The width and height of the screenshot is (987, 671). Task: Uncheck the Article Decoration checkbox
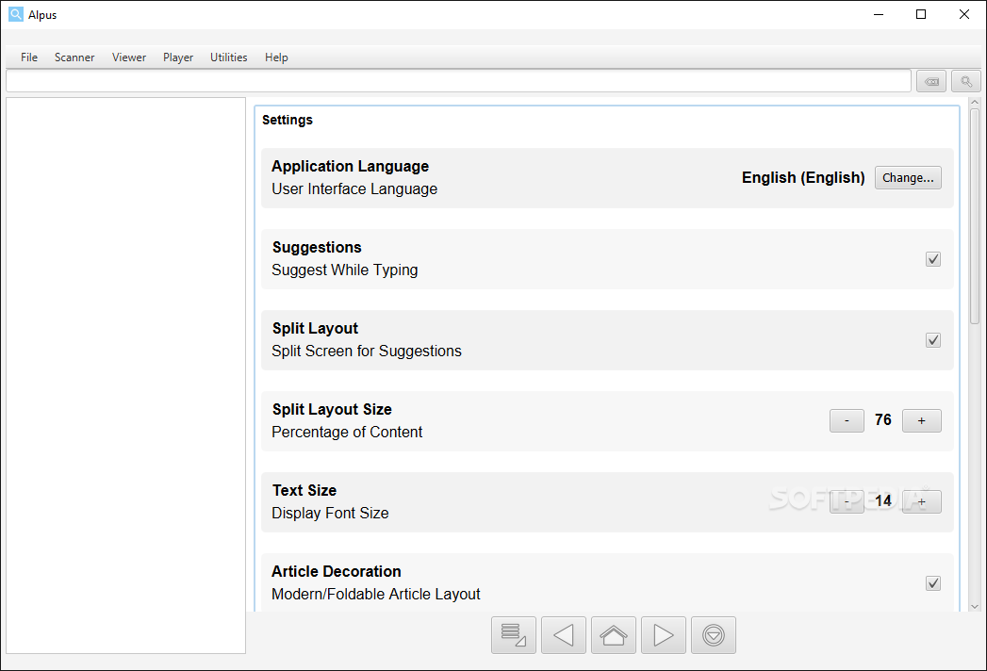[933, 583]
